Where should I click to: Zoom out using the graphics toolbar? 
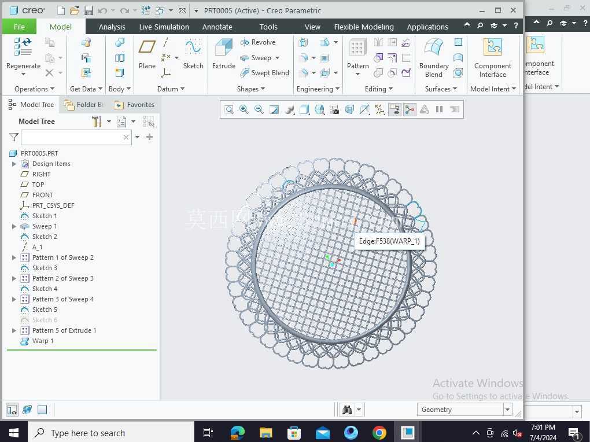pos(259,109)
